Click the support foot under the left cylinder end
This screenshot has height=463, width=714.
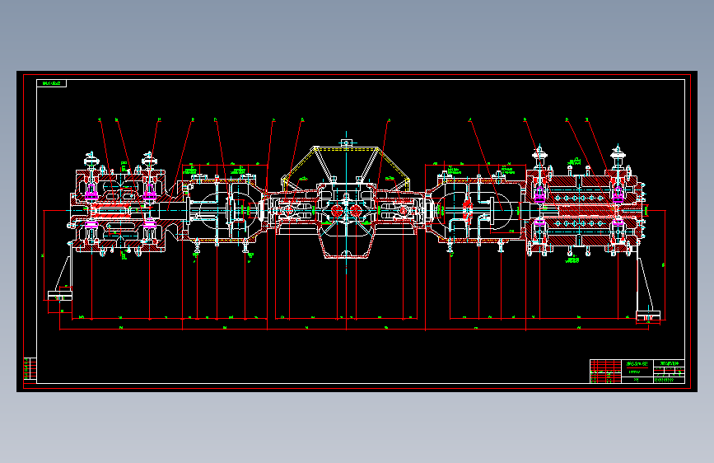(60, 295)
